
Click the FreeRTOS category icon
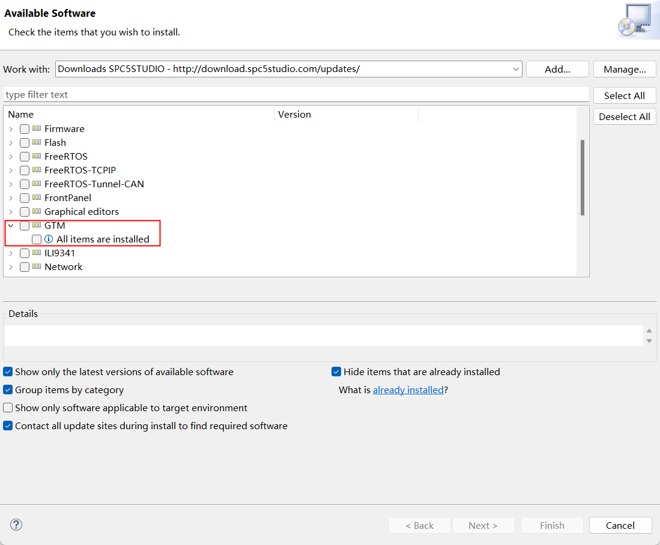point(37,156)
